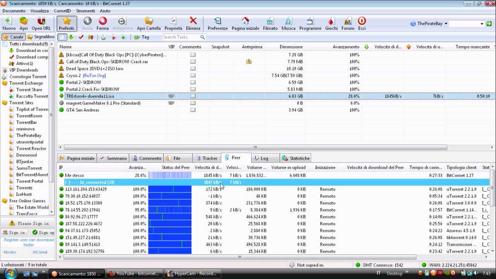Open HyperCam Recorder from taskbar
The width and height of the screenshot is (496, 279).
(x=193, y=274)
